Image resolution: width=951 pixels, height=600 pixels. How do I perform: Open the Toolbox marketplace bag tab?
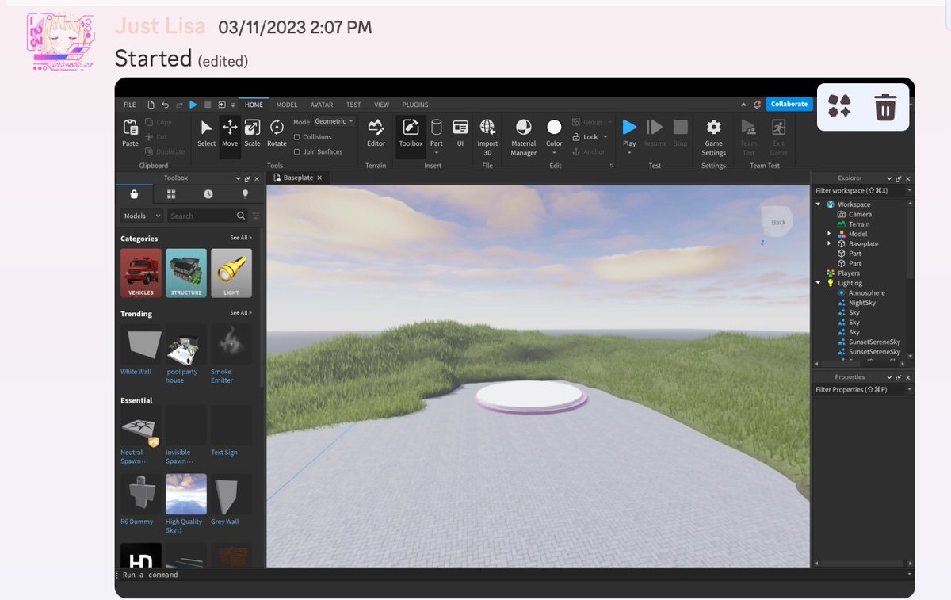(134, 193)
